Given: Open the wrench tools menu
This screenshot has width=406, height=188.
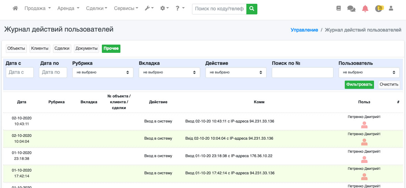Looking at the screenshot, I should [149, 9].
